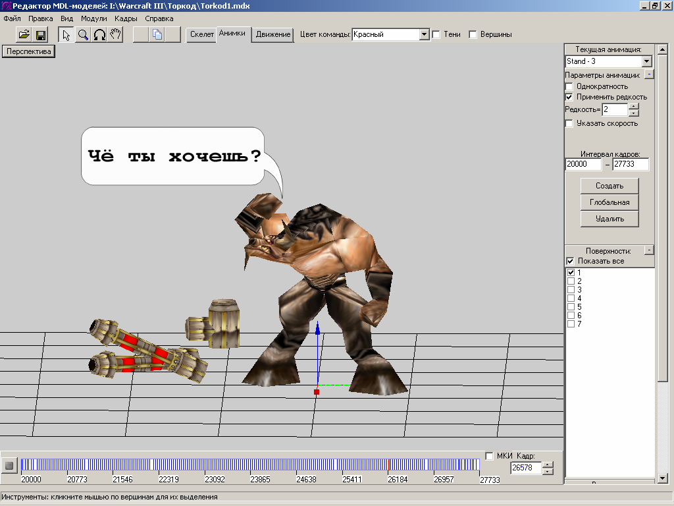Activate the magnifier zoom tool

tap(83, 35)
